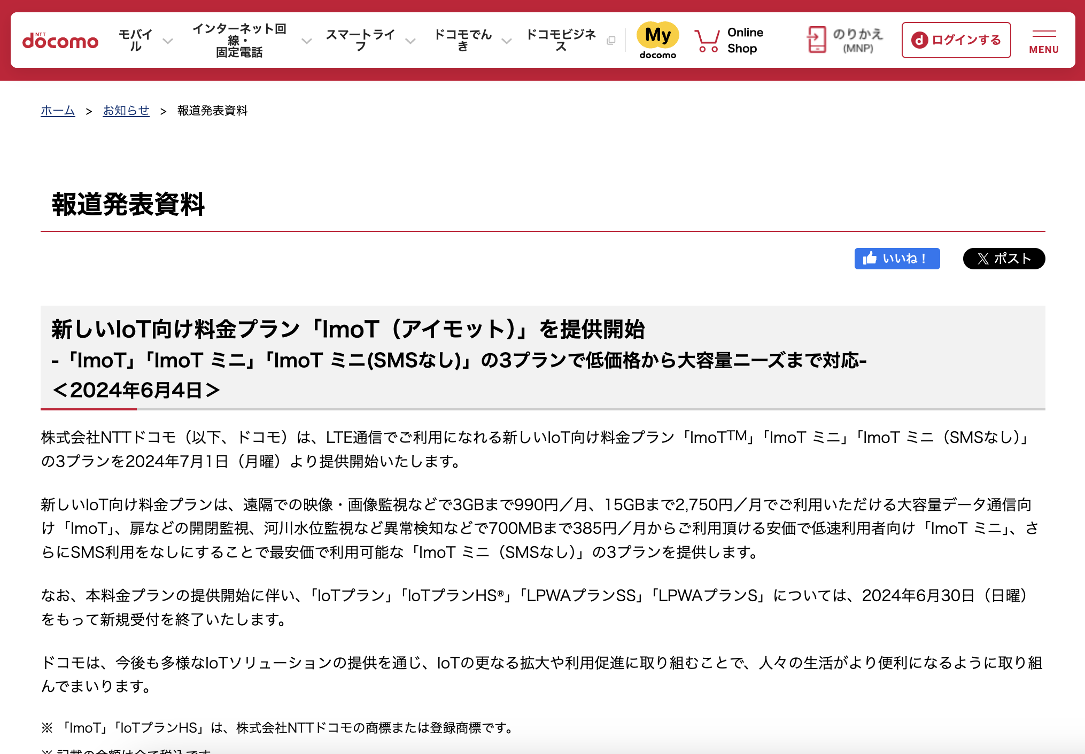
Task: Open My docomo
Action: (657, 40)
